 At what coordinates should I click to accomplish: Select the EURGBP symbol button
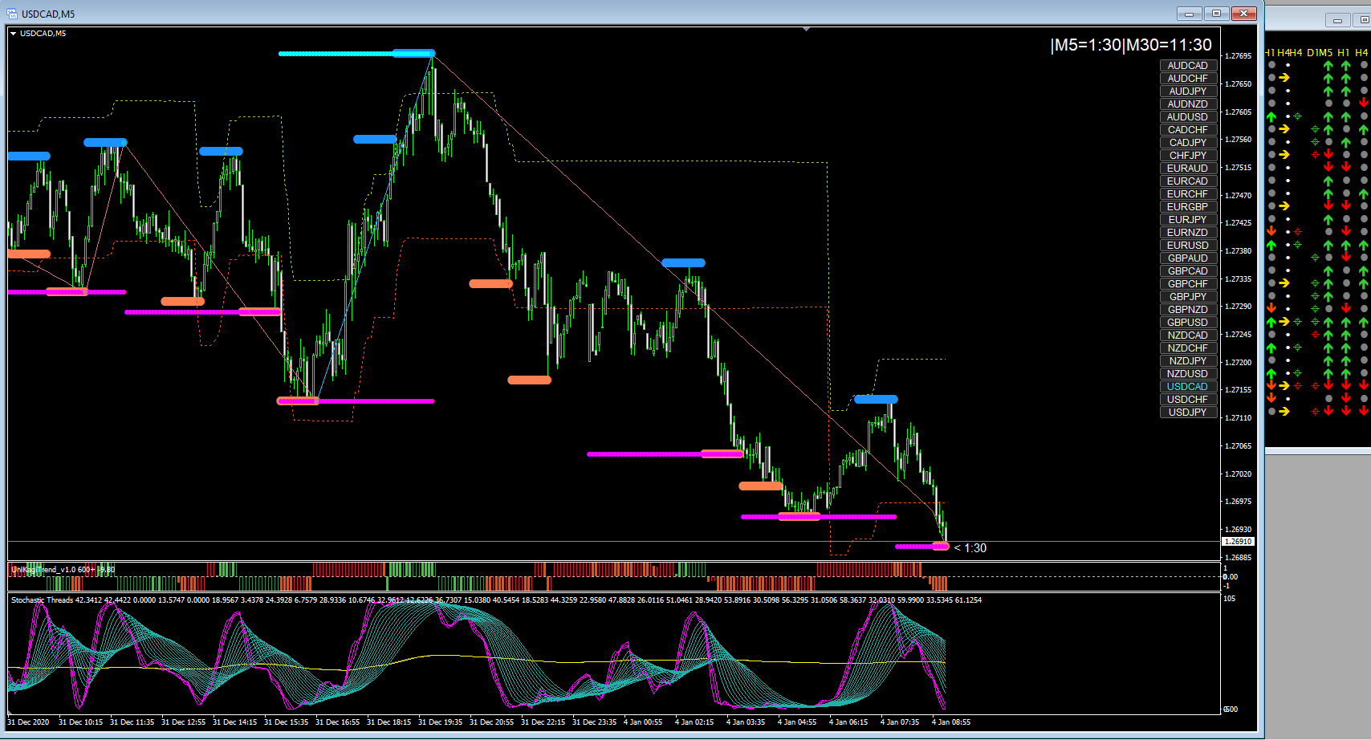pyautogui.click(x=1188, y=207)
